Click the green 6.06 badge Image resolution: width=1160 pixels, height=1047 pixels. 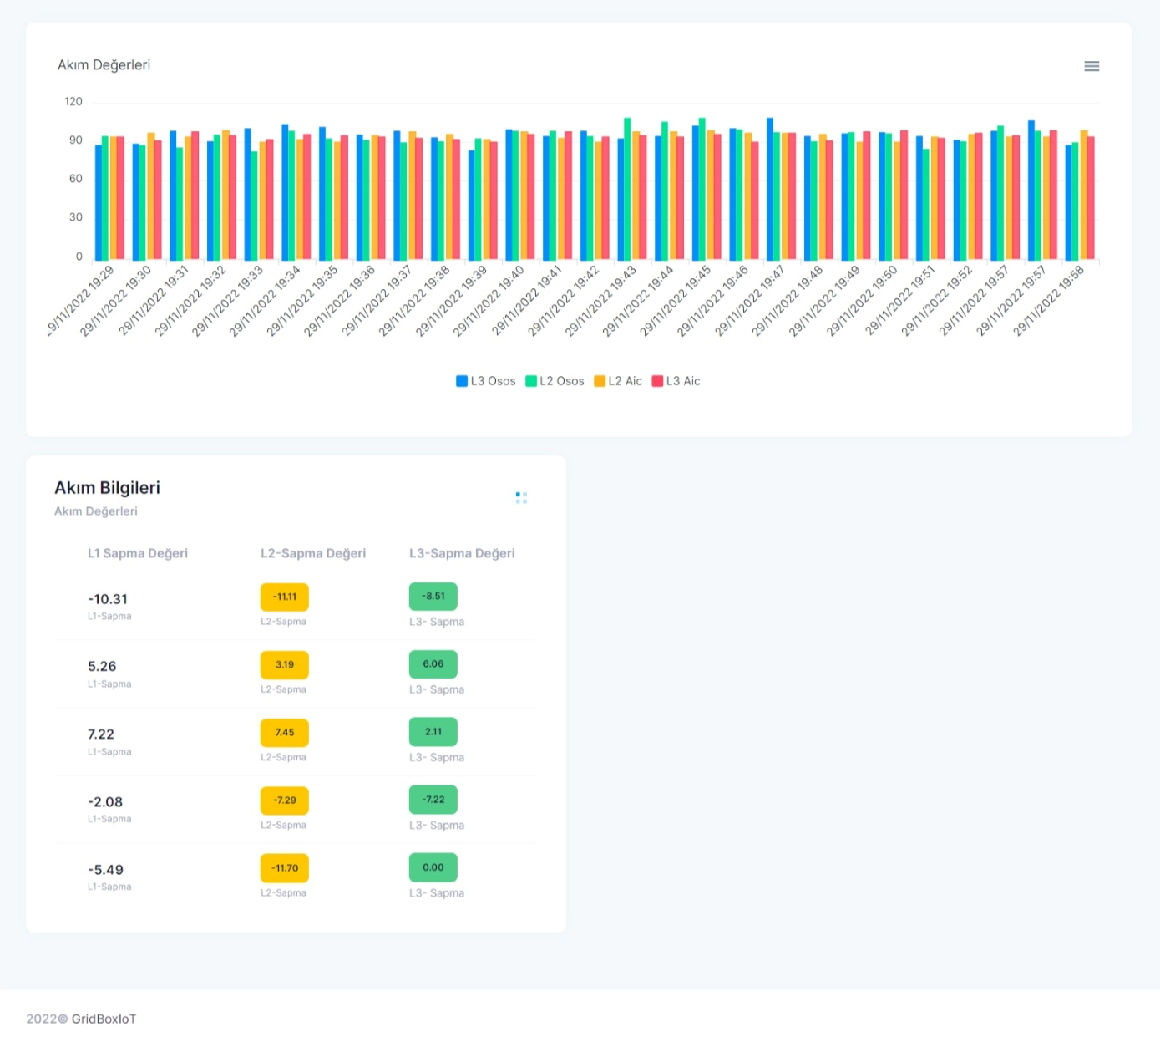coord(433,664)
